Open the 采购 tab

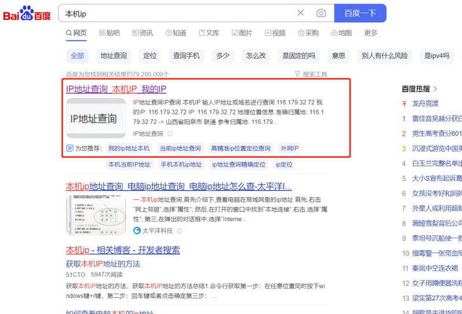point(308,33)
